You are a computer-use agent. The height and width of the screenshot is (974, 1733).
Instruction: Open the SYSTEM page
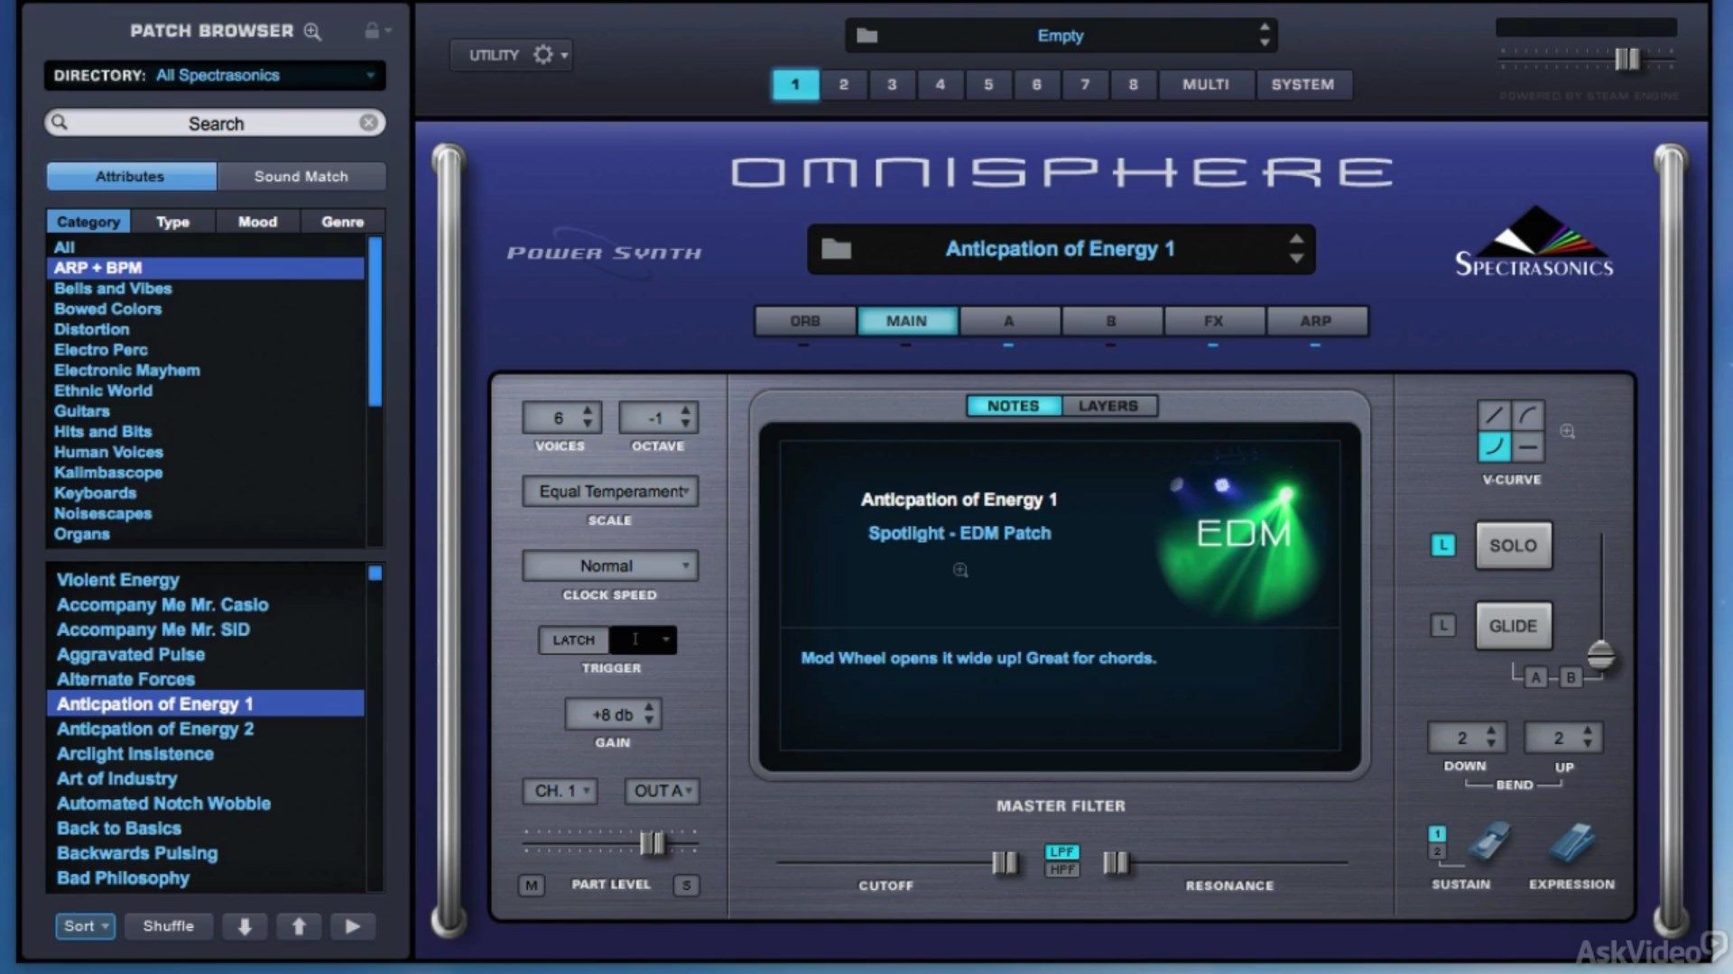1302,85
